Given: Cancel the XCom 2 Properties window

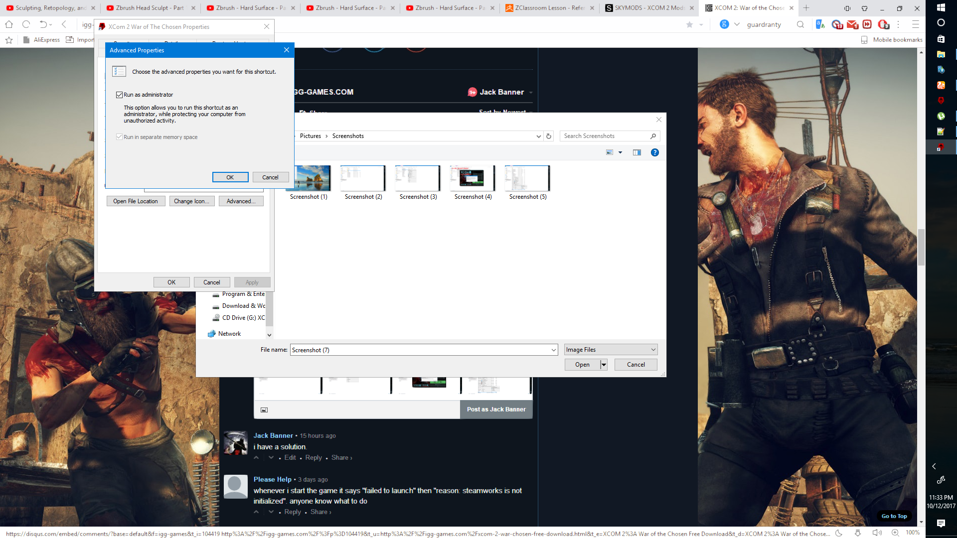Looking at the screenshot, I should 212,282.
